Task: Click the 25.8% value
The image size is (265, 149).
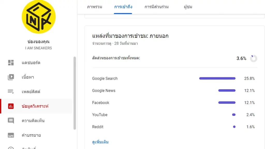Action: (x=249, y=78)
